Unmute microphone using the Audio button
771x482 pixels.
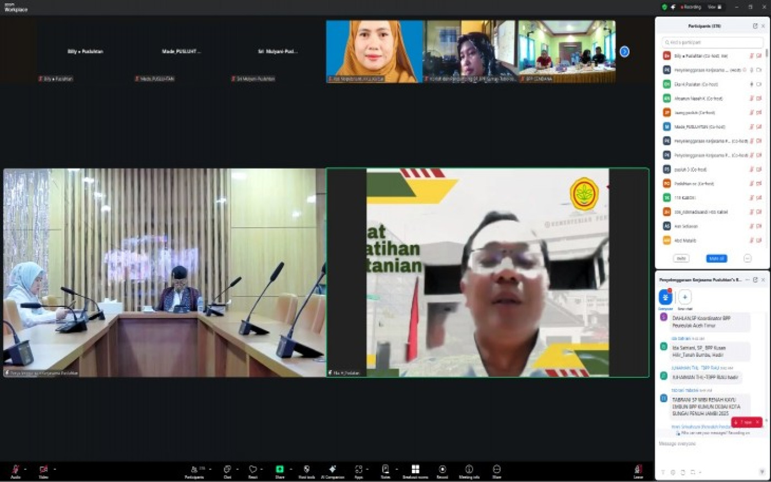pos(15,469)
